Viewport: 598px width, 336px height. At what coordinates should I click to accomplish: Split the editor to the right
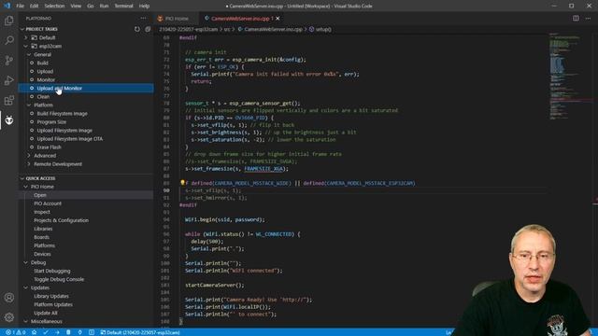click(x=576, y=19)
